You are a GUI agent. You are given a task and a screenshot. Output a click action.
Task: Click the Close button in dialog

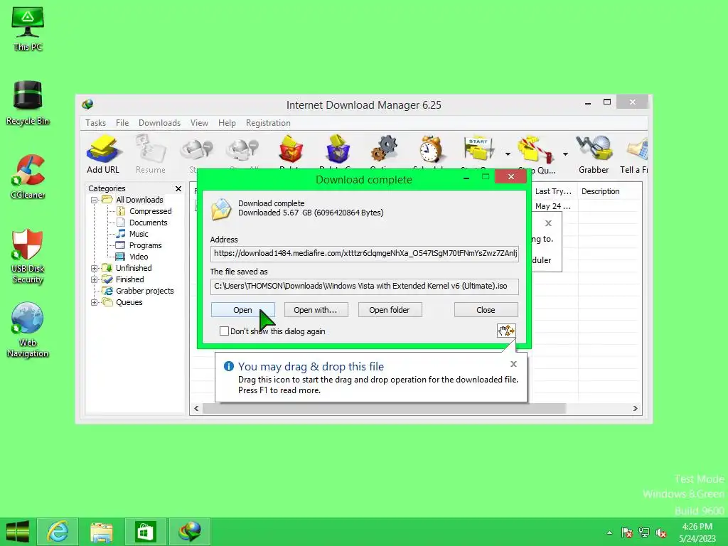tap(486, 310)
